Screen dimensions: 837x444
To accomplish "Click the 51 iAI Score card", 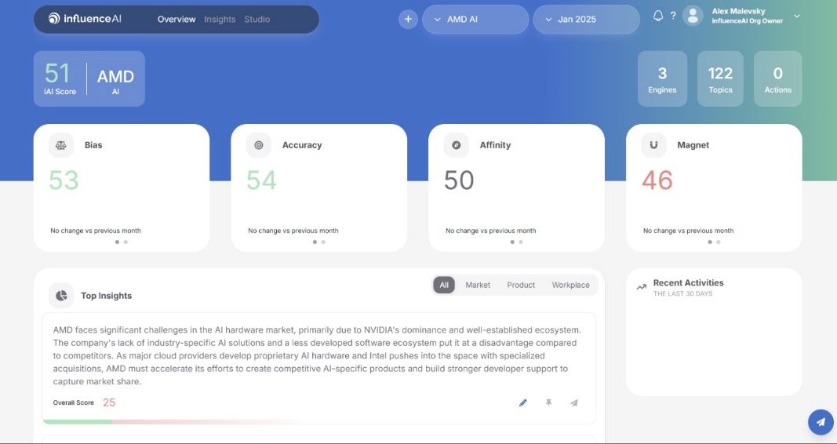I will (89, 78).
